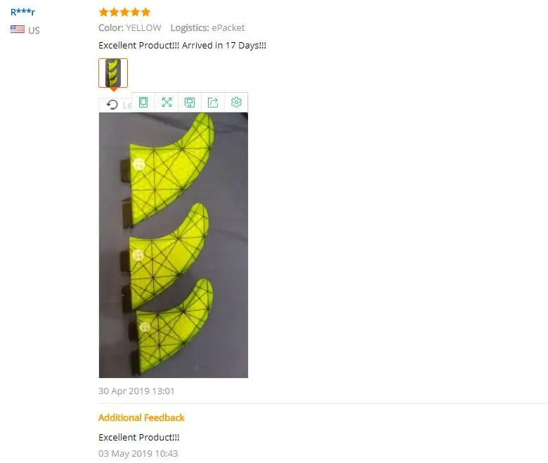Click the middle fin's round logo
Screen dimensions: 548x463
point(138,255)
